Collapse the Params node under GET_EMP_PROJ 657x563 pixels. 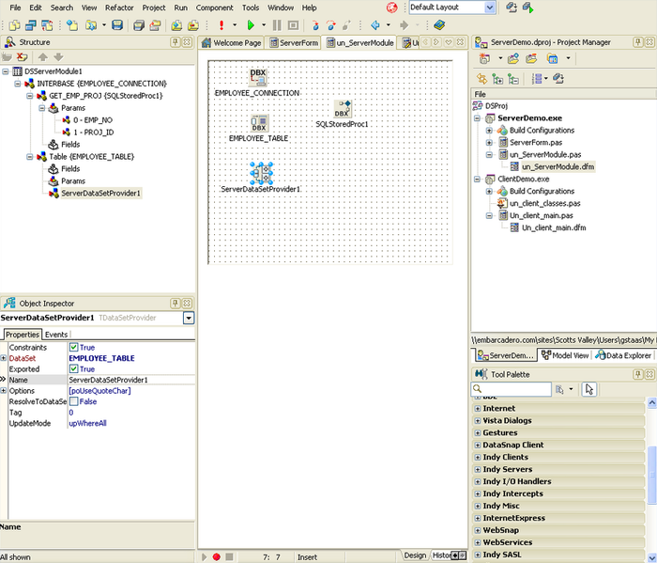pos(41,108)
